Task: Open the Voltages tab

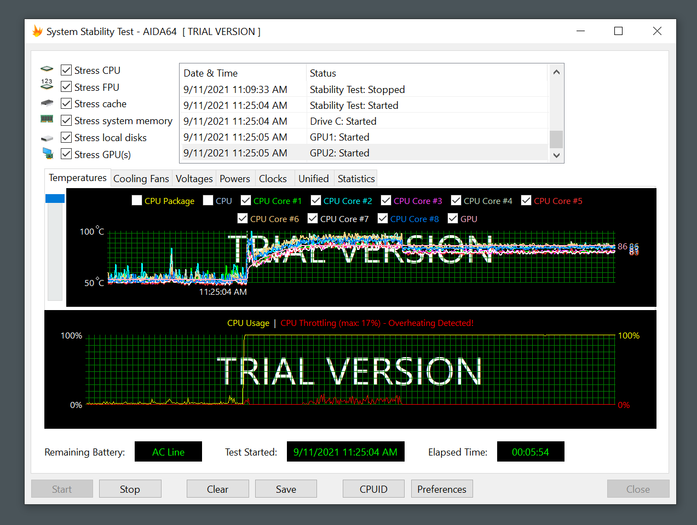Action: click(x=194, y=179)
